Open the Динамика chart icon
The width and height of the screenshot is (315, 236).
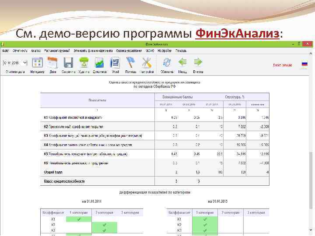point(99,62)
